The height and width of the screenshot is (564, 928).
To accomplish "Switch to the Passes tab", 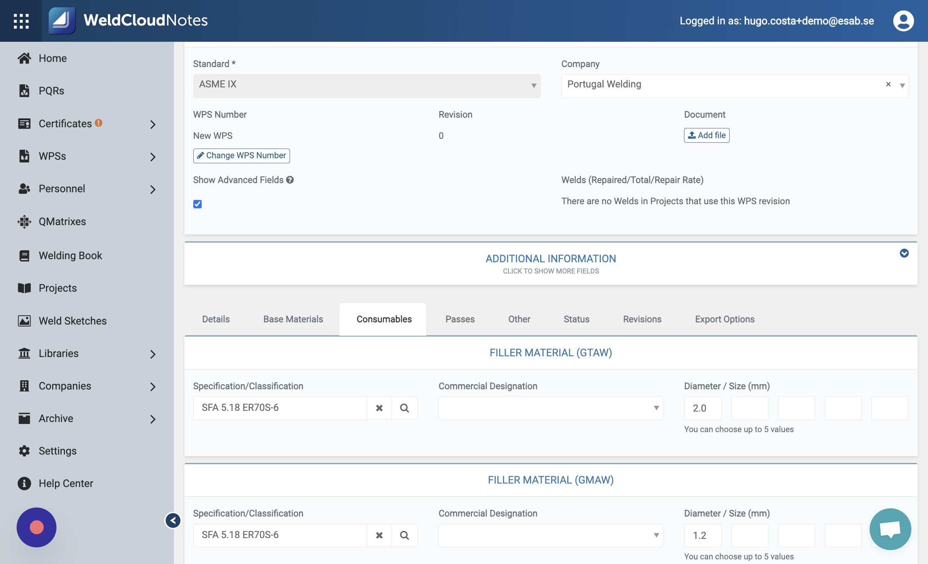I will pos(460,319).
